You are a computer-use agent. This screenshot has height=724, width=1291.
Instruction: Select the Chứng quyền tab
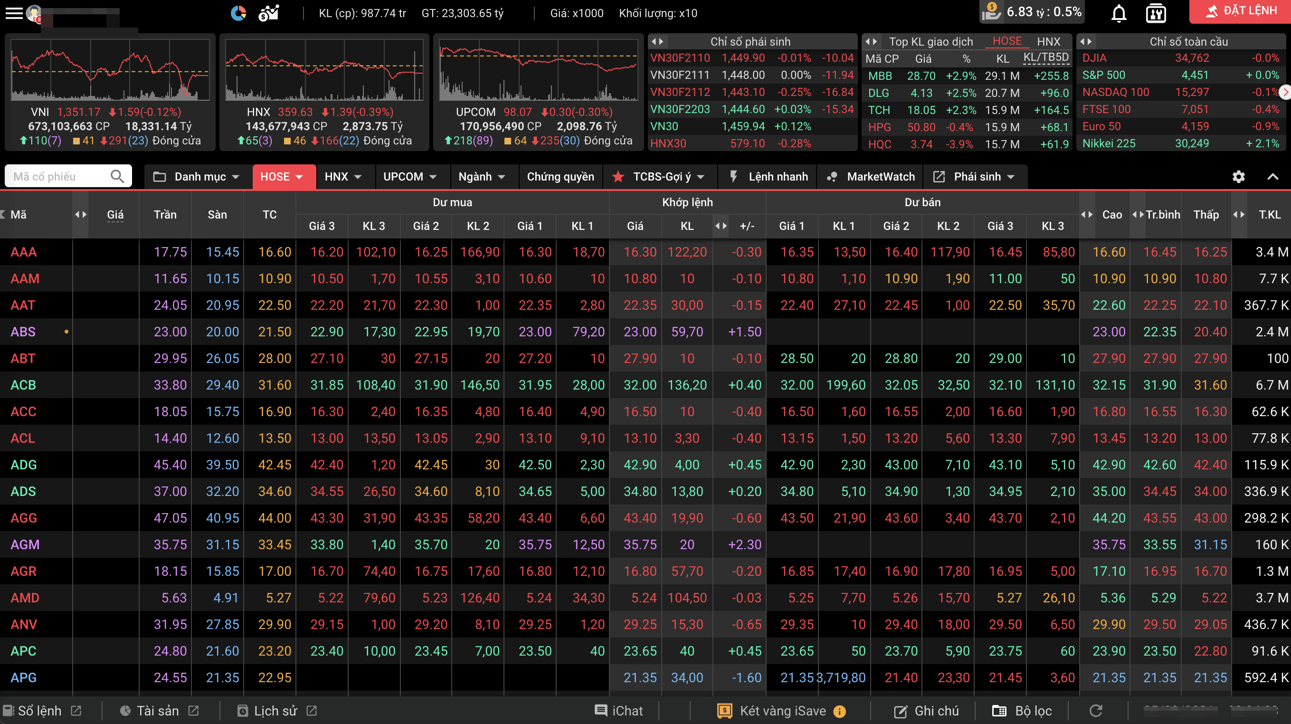click(560, 177)
